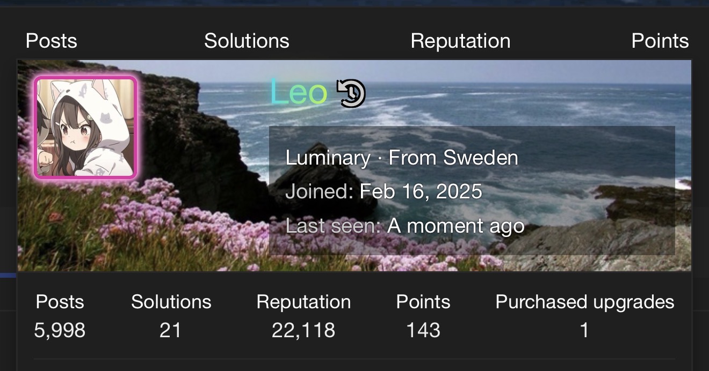Click the username history clock icon
This screenshot has height=371, width=709.
pyautogui.click(x=351, y=93)
